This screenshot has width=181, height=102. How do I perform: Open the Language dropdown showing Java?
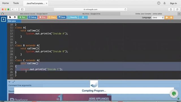(158, 18)
